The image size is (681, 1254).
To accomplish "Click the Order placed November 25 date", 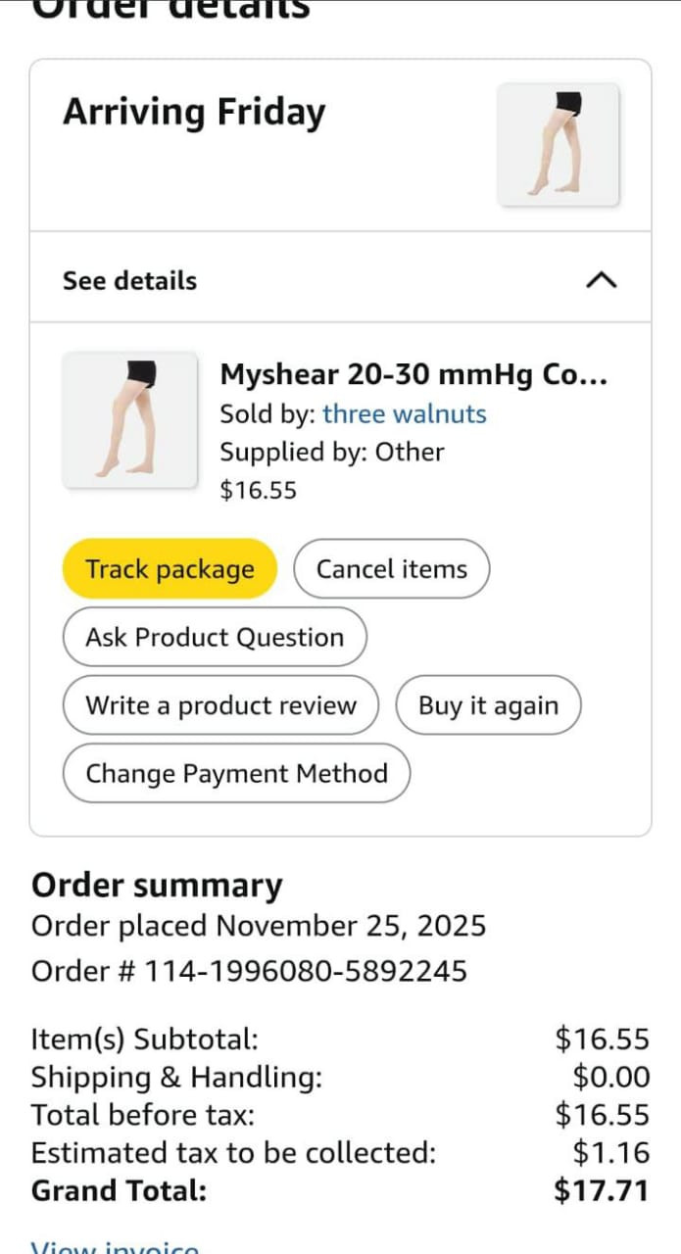I will click(259, 926).
